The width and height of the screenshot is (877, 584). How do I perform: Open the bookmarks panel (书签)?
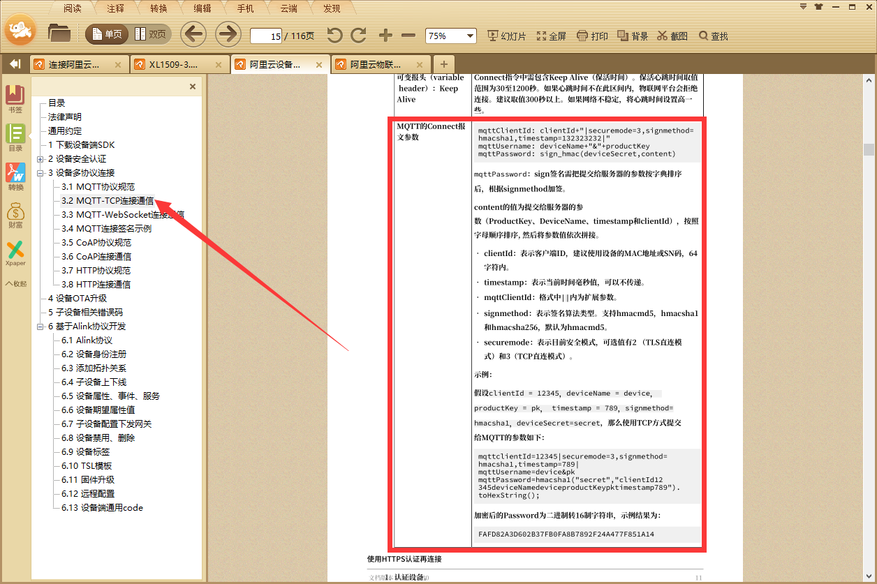(x=15, y=99)
